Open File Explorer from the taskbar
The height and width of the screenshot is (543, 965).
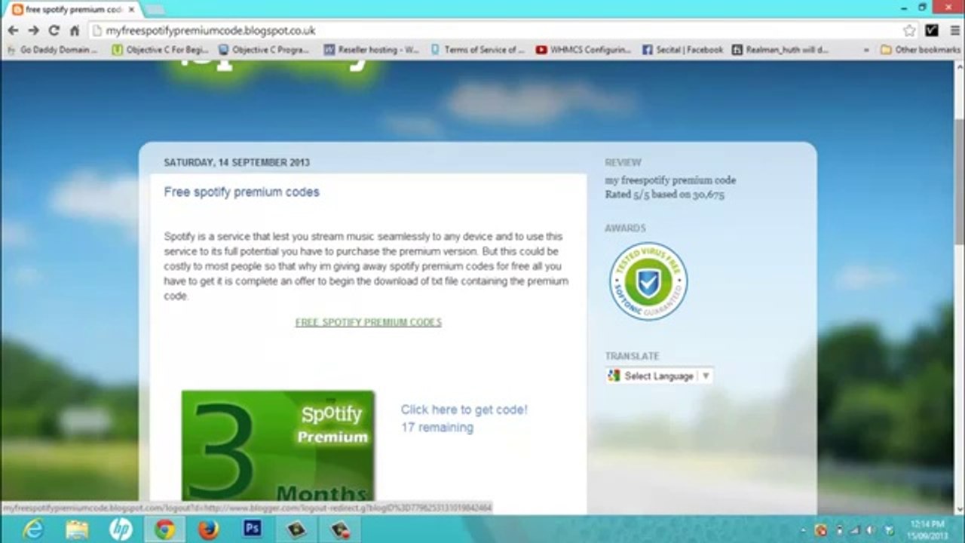[x=77, y=529]
